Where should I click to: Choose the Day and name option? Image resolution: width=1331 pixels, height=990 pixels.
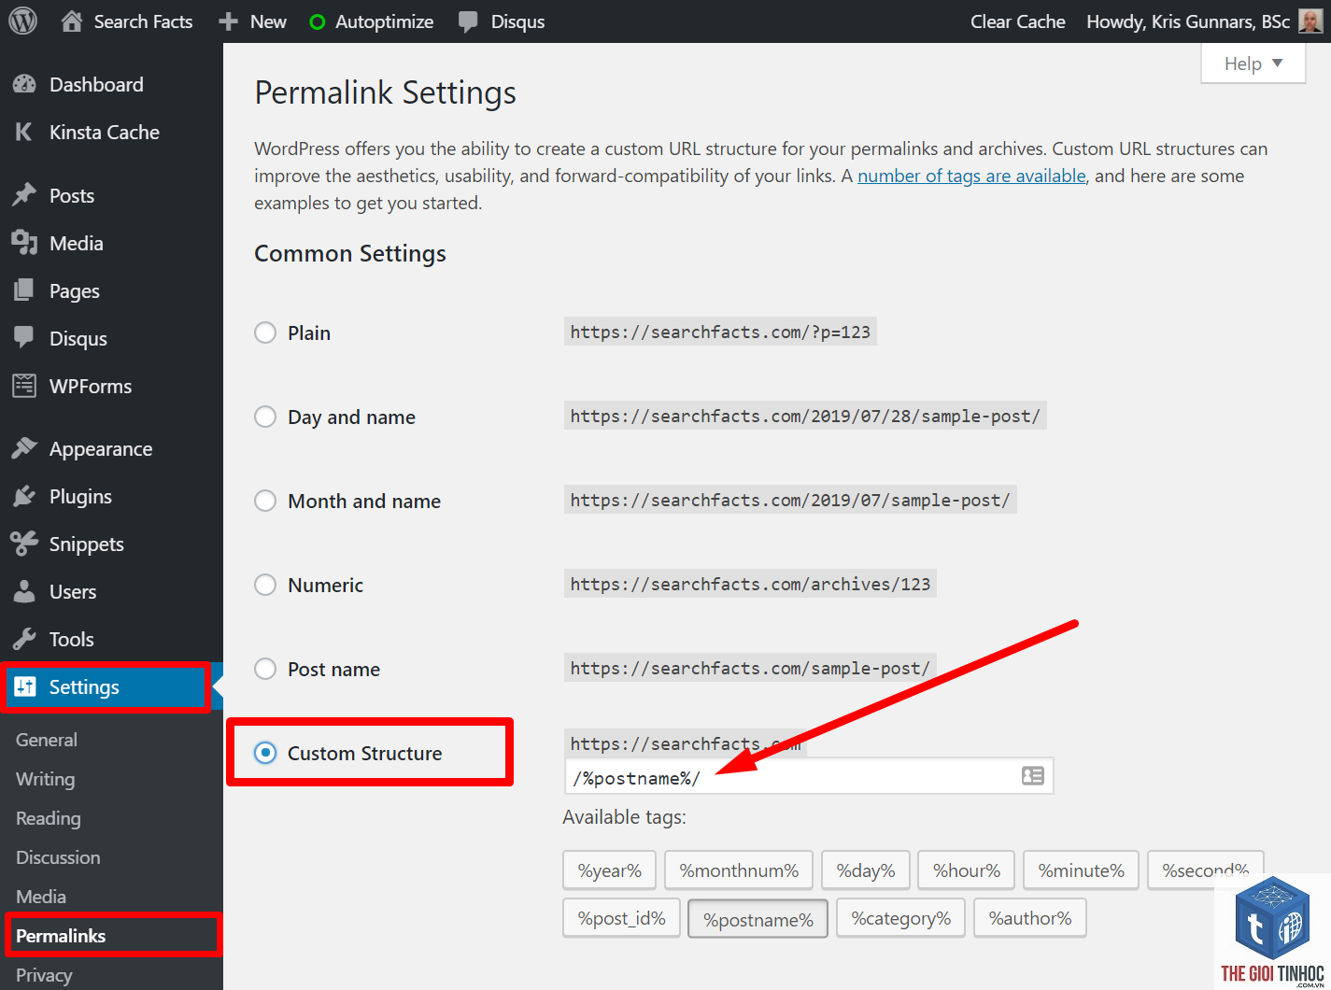pos(265,417)
